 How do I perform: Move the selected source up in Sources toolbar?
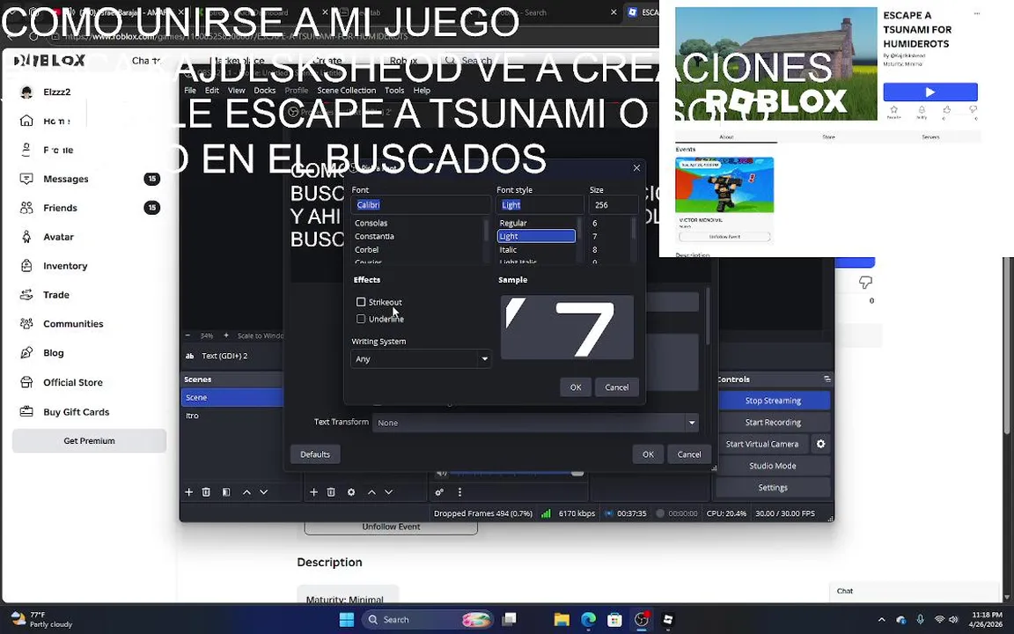tap(371, 492)
